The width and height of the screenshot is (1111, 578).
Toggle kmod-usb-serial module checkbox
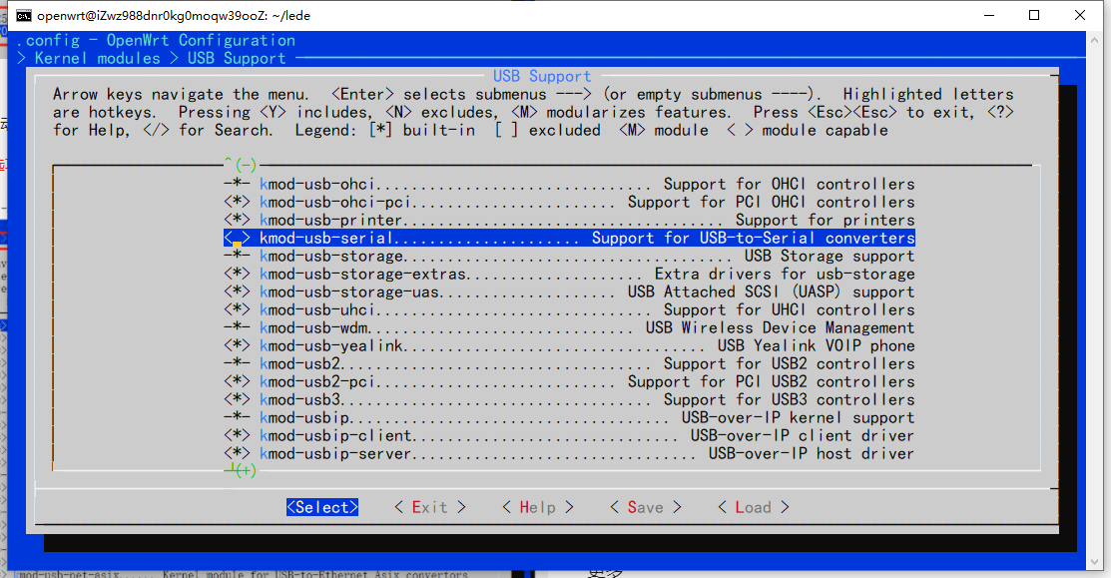click(238, 239)
